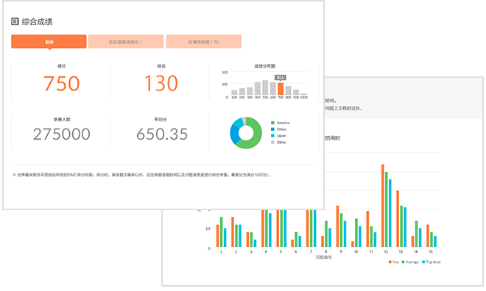Click the participant count 275000
The height and width of the screenshot is (291, 486).
[x=62, y=134]
